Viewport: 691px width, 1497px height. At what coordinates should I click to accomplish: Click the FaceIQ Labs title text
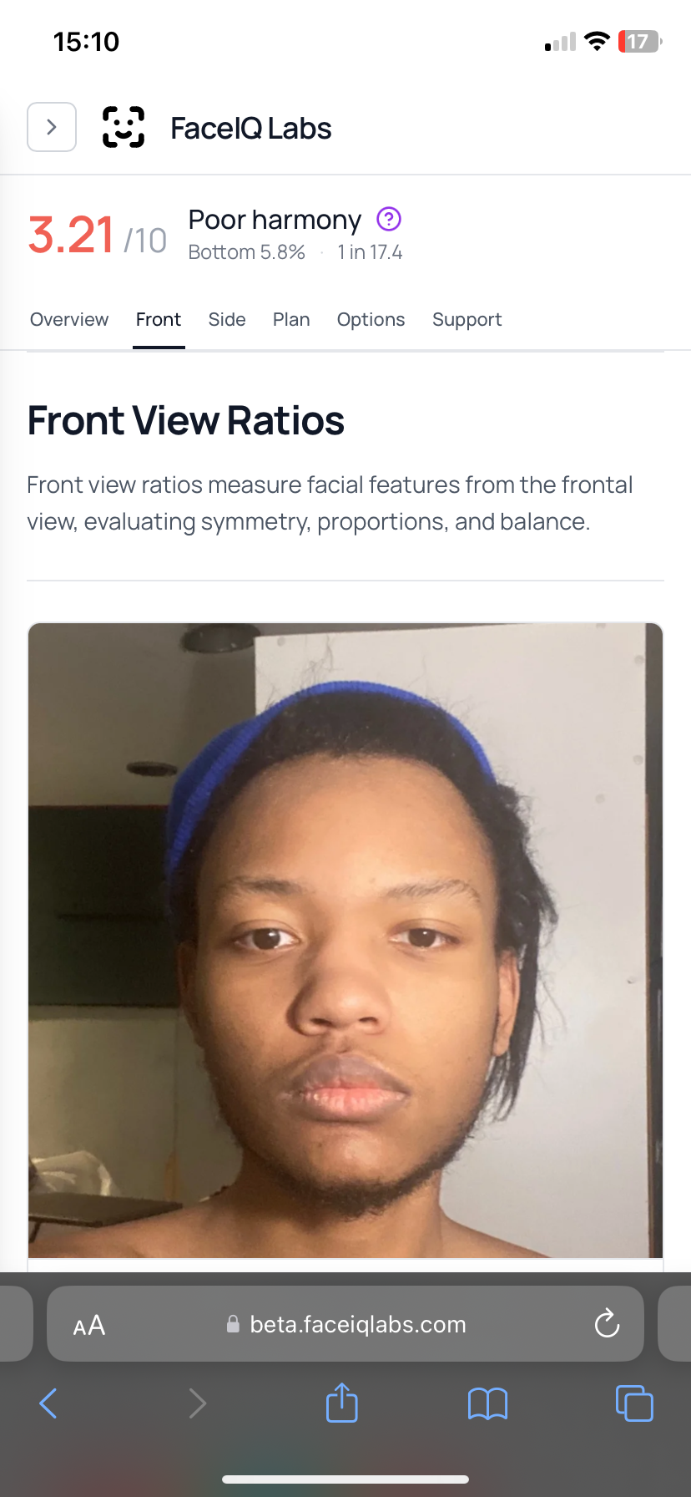251,128
